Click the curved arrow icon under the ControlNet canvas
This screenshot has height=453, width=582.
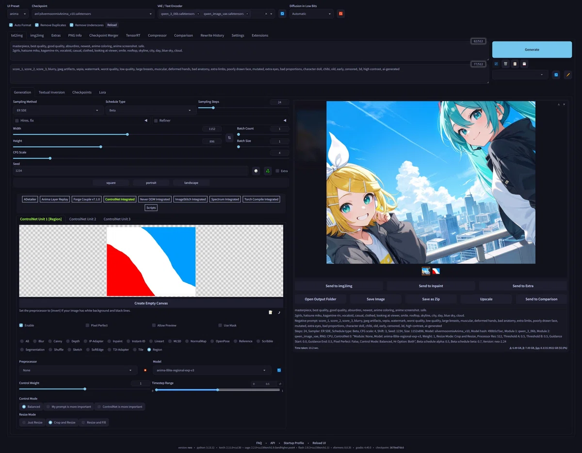[279, 312]
